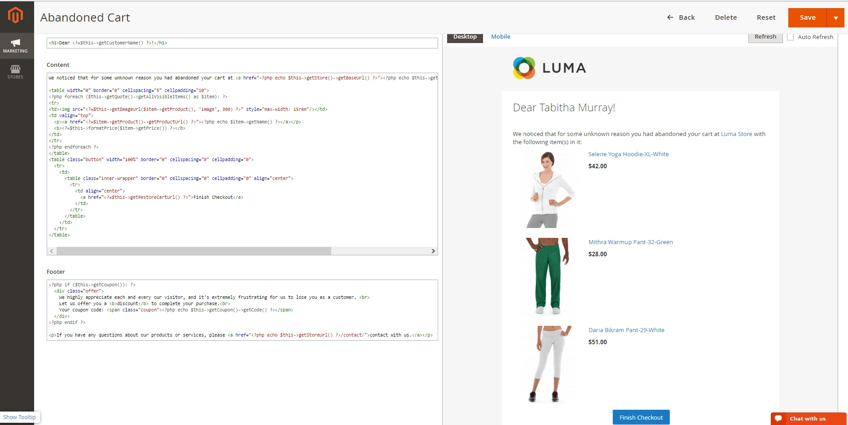
Task: Click inside the Footer code text area
Action: tap(242, 310)
